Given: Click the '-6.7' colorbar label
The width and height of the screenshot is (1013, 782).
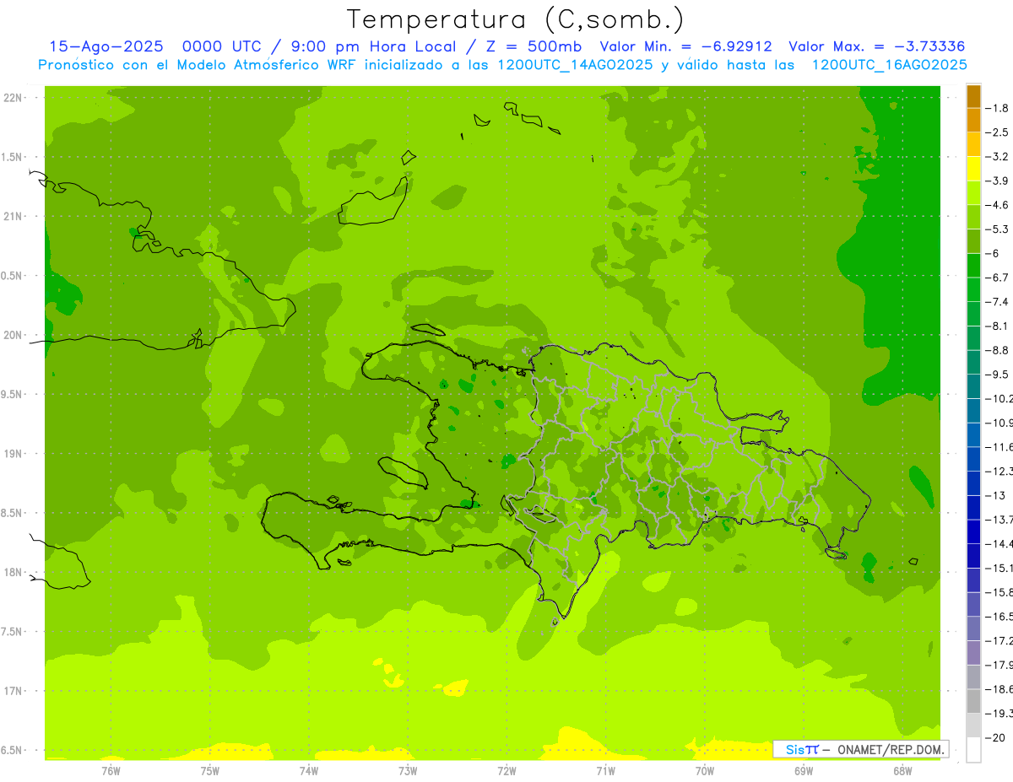Looking at the screenshot, I should click(999, 278).
